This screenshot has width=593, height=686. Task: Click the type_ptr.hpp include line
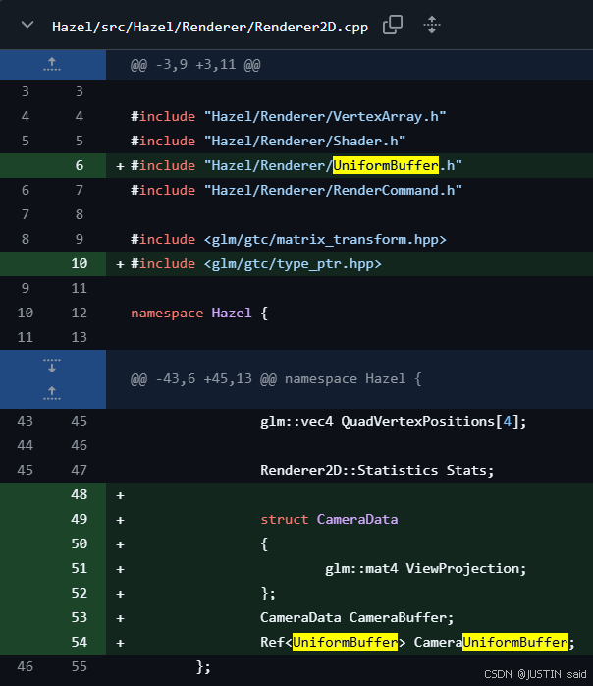tap(255, 263)
